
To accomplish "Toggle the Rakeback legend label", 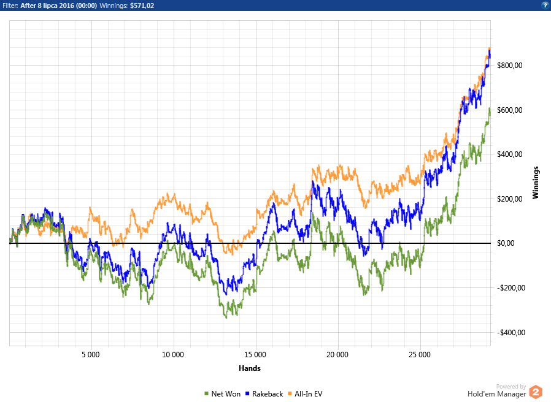I will [268, 394].
